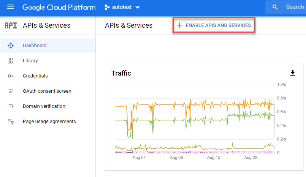306x177 pixels.
Task: Click the Google Cloud Platform title
Action: coord(59,7)
